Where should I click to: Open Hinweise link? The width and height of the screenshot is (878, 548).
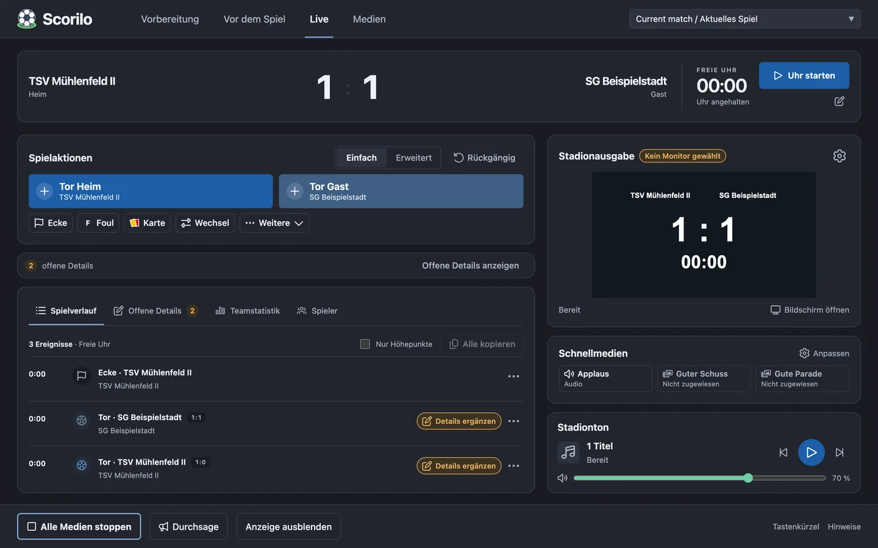[844, 527]
